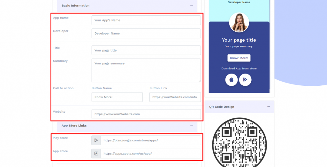Focus the Developer Name text field
Viewport: 327px width, 167px height.
tap(146, 34)
